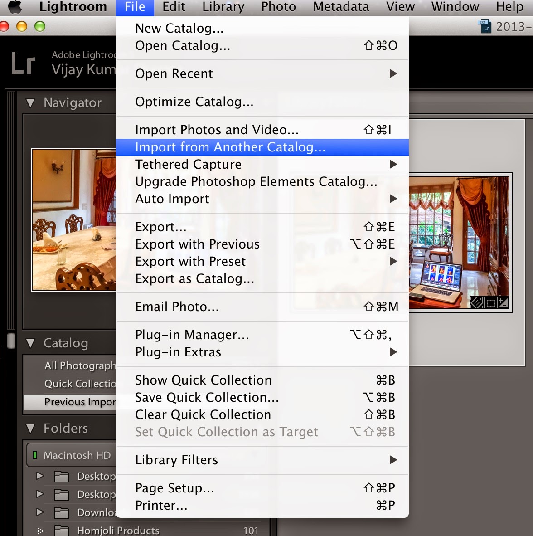Viewport: 533px width, 536px height.
Task: Open the Apple menu
Action: tap(15, 6)
